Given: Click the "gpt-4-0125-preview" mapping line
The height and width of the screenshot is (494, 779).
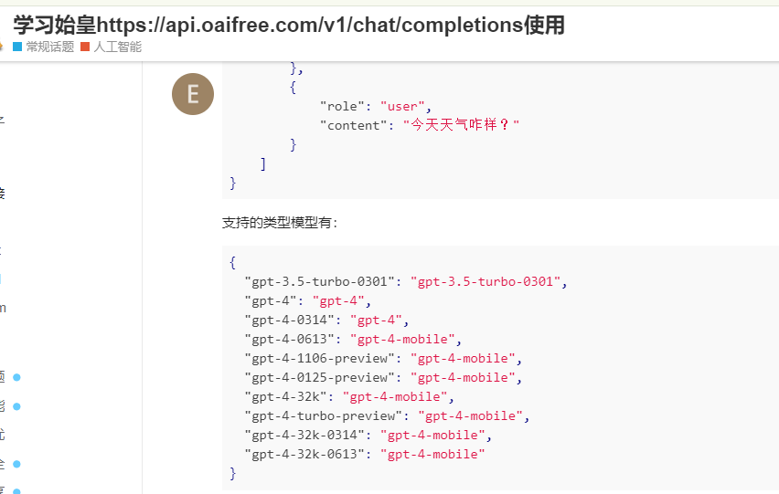Looking at the screenshot, I should tap(383, 378).
